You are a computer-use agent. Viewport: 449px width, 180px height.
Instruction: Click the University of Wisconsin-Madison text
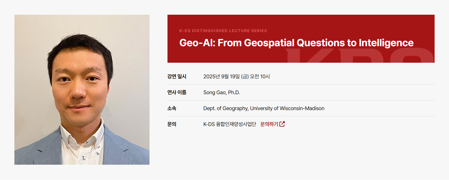pos(287,108)
